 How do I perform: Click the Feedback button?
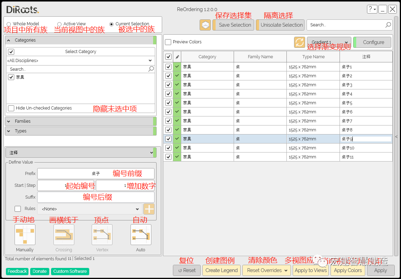click(17, 271)
